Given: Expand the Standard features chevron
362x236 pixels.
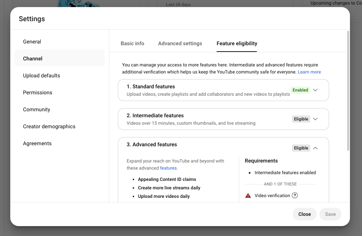Looking at the screenshot, I should click(315, 90).
